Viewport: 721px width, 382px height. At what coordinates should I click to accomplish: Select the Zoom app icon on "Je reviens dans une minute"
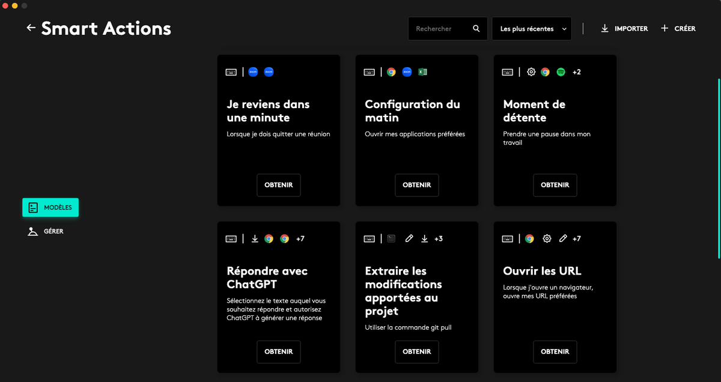coord(252,71)
